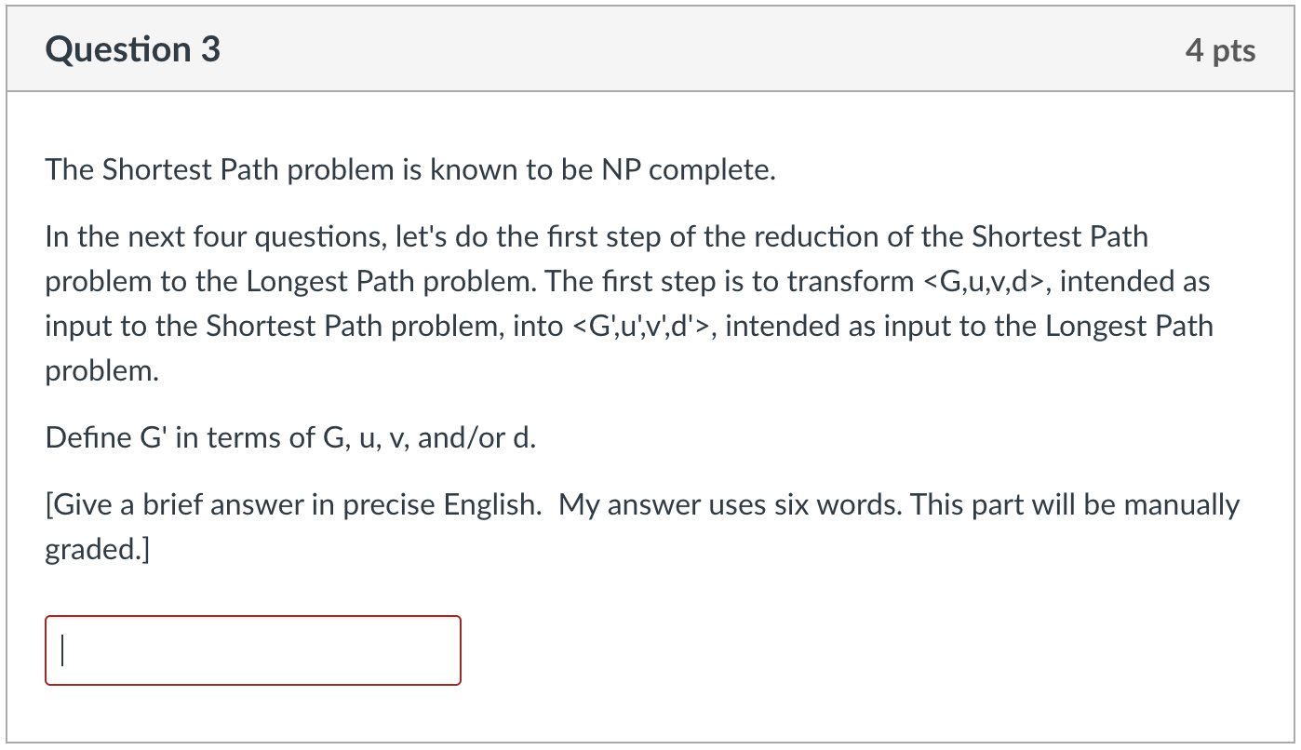This screenshot has height=750, width=1301.
Task: Click the <G',u',v',d'> tuple text
Action: [x=640, y=326]
